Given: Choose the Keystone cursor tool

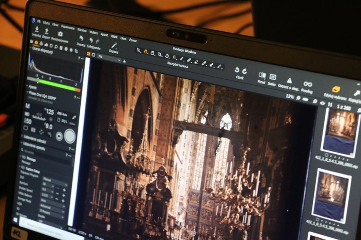Looking at the screenshot, I should point(174,58).
